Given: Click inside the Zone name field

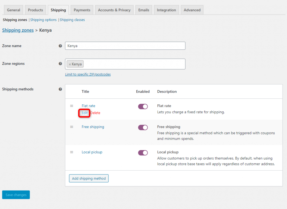Looking at the screenshot, I should point(125,46).
